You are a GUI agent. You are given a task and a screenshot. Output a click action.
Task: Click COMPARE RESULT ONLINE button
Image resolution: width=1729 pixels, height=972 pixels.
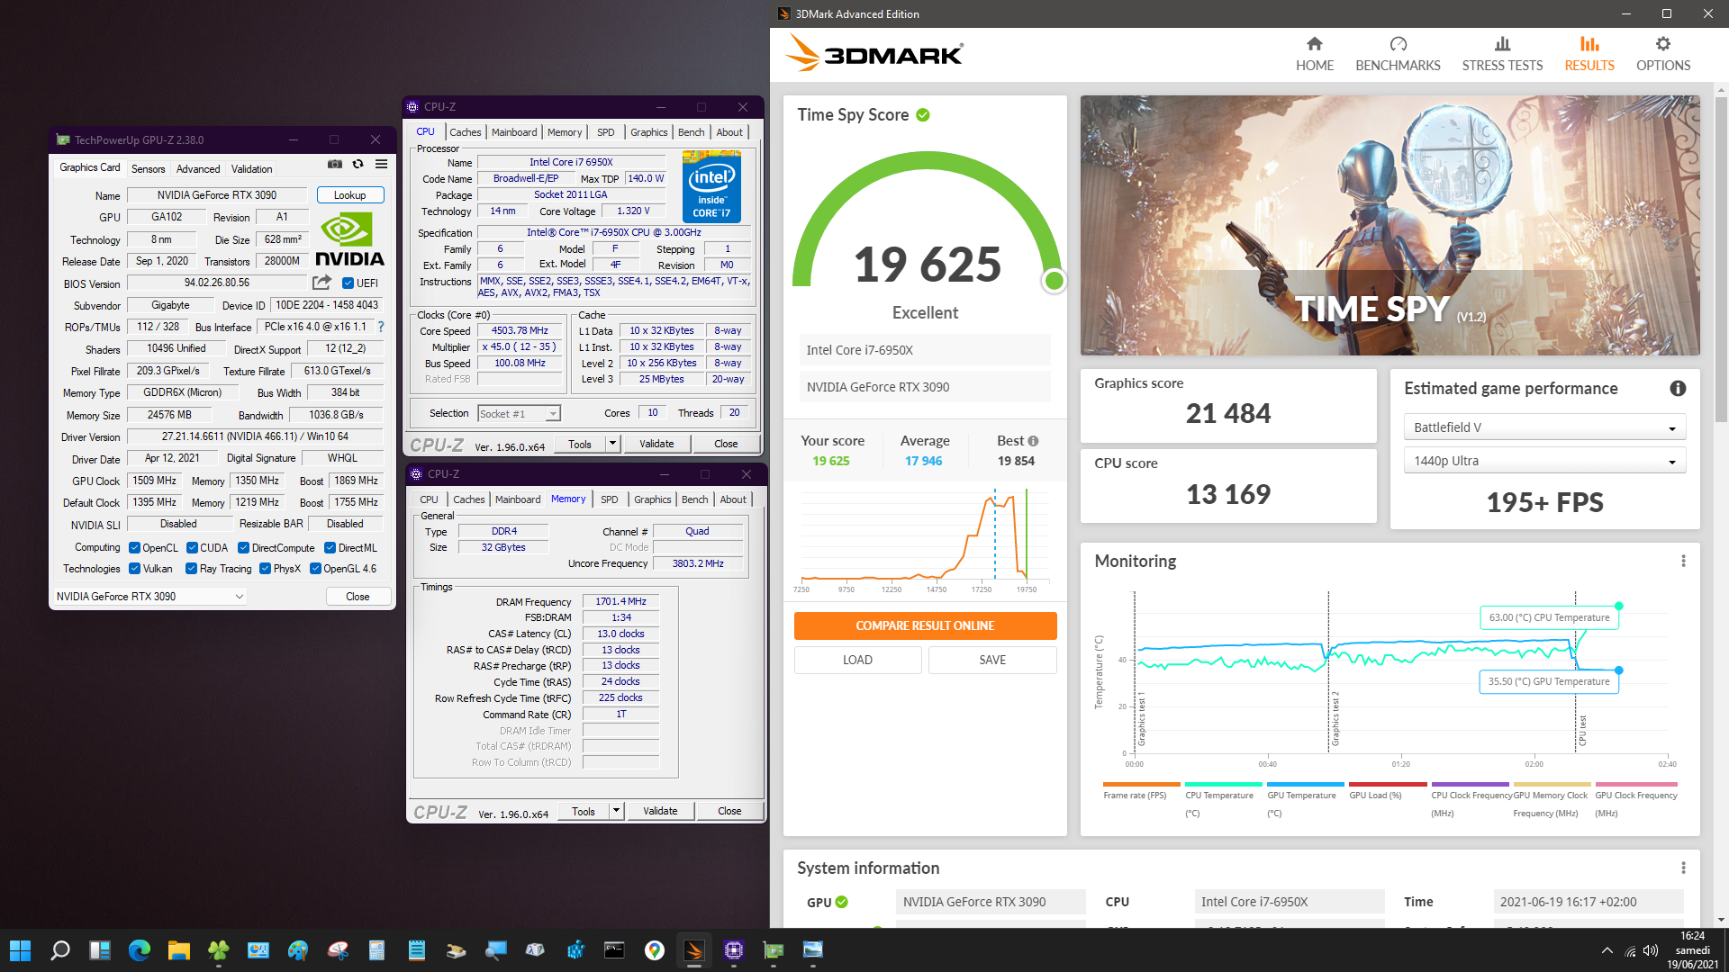(925, 625)
